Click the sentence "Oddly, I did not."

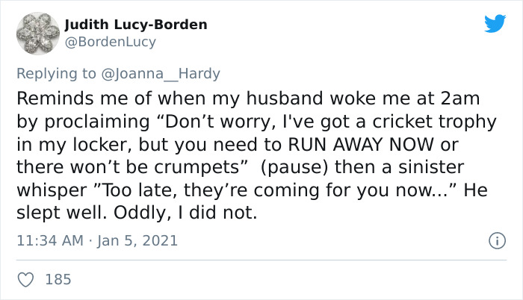(x=185, y=213)
